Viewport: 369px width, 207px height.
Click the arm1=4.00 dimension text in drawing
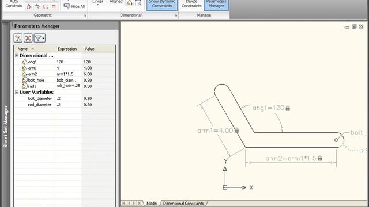(x=215, y=131)
